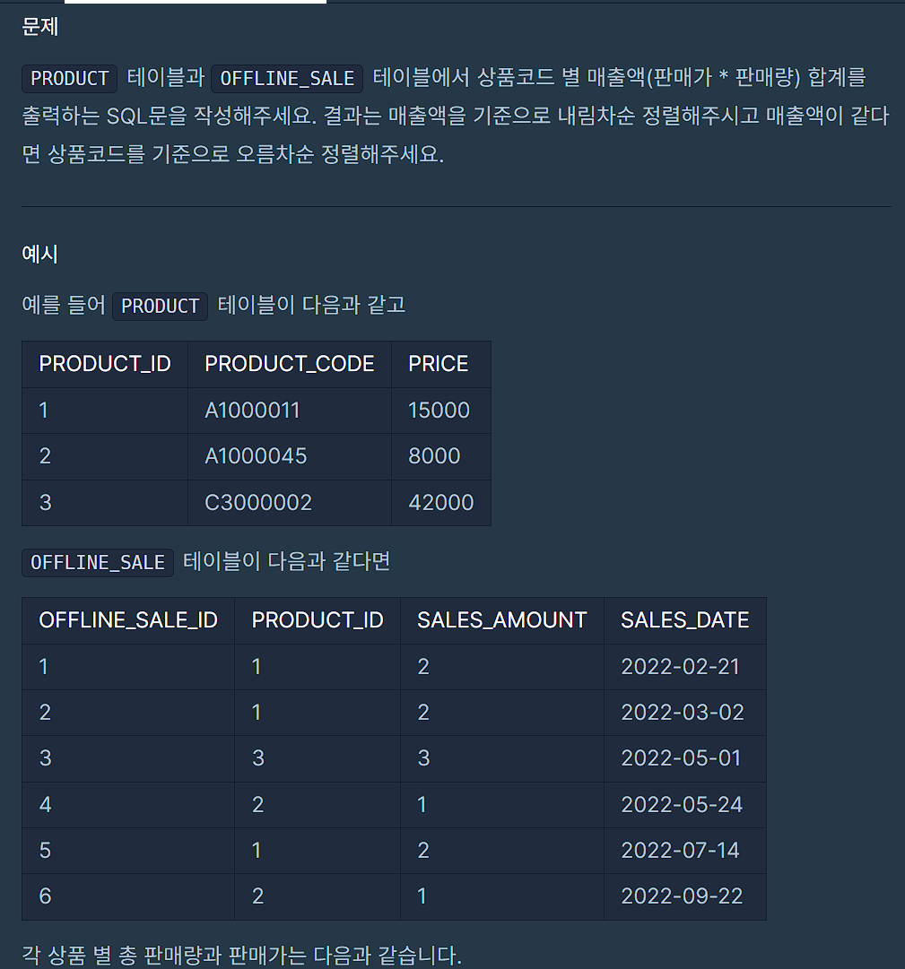Click the 15000 price cell
Screen dimensions: 905x969
pos(440,411)
